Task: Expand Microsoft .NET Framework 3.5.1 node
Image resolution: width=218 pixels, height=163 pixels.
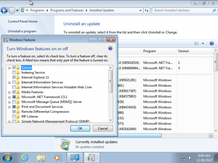Action: pos(10,97)
